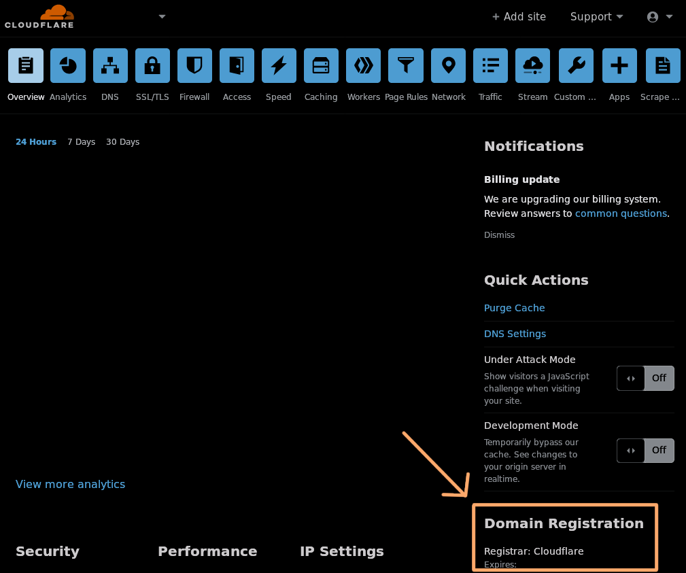Click the Billing update heading
The image size is (686, 573).
522,179
